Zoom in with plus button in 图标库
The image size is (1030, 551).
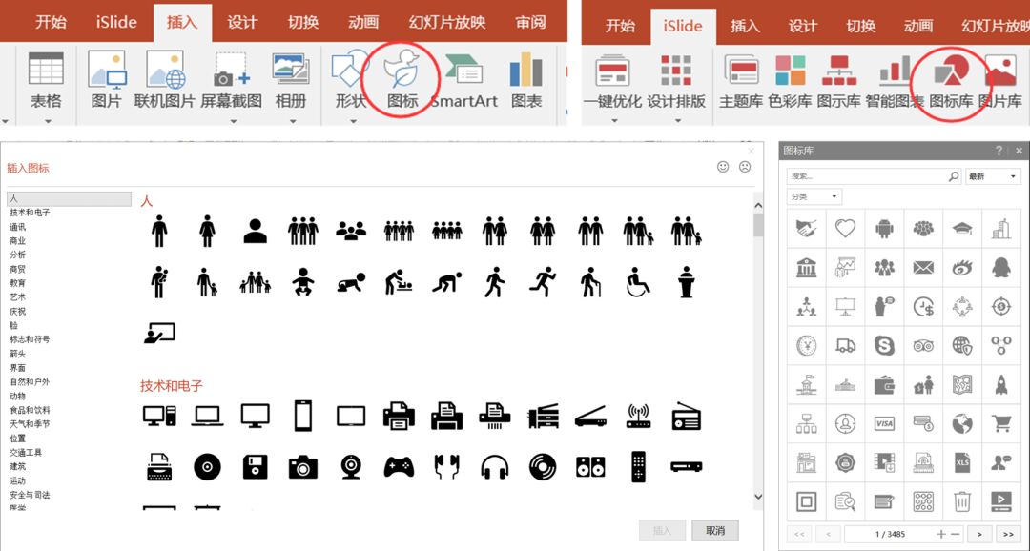[941, 534]
